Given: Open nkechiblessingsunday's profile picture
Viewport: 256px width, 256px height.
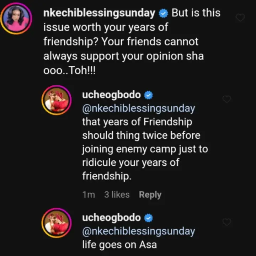Looking at the screenshot, I should point(17,18).
